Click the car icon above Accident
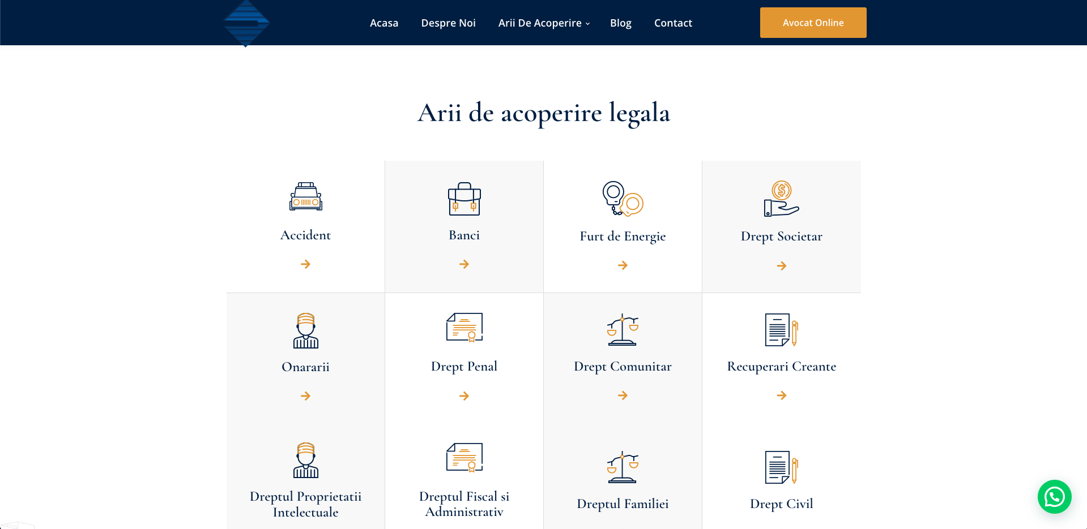Viewport: 1087px width, 529px height. tap(306, 196)
